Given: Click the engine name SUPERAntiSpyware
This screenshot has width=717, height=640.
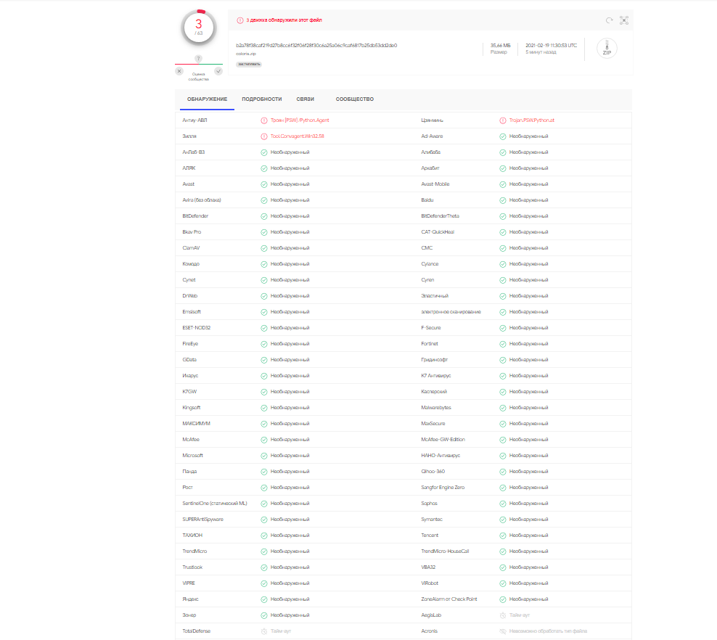Looking at the screenshot, I should pyautogui.click(x=202, y=520).
